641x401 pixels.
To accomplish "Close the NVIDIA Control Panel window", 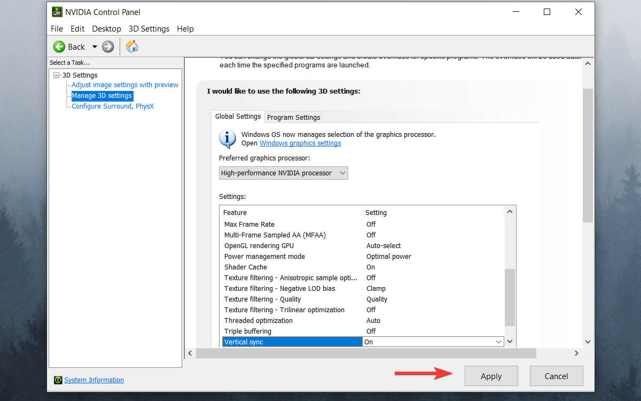I will pyautogui.click(x=579, y=12).
